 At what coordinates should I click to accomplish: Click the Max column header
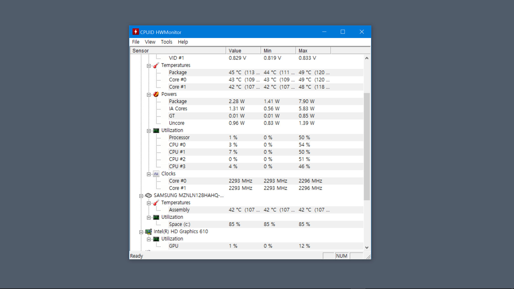pyautogui.click(x=313, y=51)
